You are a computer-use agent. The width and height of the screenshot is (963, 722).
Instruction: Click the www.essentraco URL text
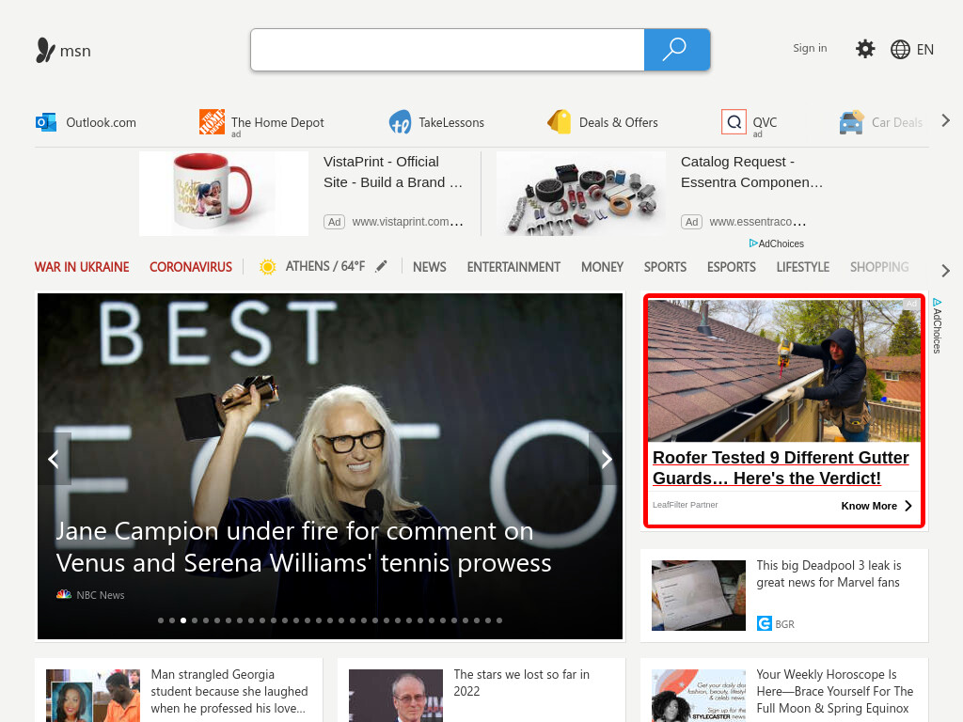coord(757,222)
